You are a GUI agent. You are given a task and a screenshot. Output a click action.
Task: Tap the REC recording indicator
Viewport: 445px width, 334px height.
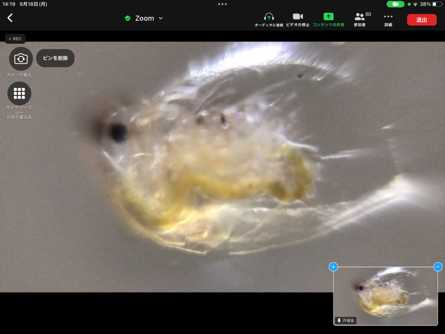15,39
